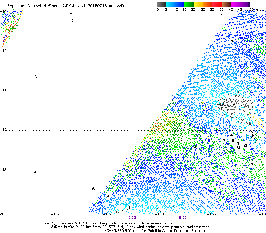Click the -156 longitude axis label
Viewport: 266px width, 233px height.
pyautogui.click(x=159, y=214)
